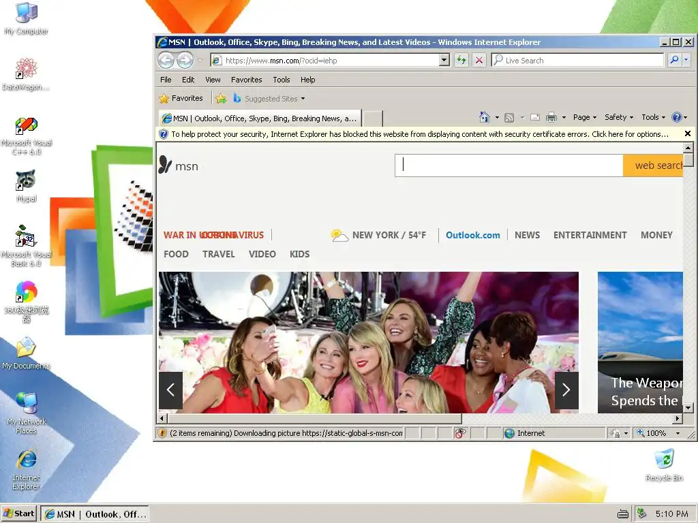
Task: Open the Outlook.com link
Action: click(473, 235)
